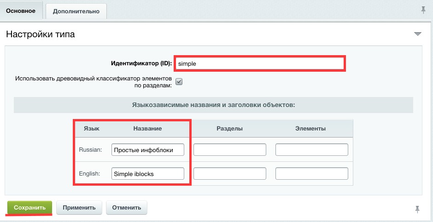Click the Russian Название field
Screen dimensions: 433x222
[x=147, y=150]
